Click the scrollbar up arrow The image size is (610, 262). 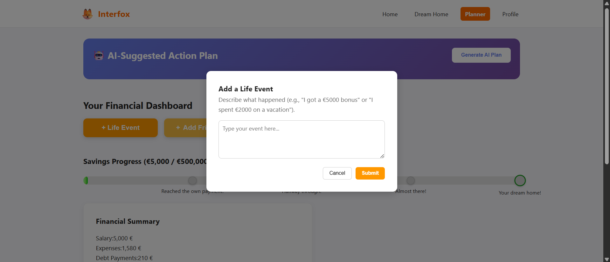coord(607,3)
